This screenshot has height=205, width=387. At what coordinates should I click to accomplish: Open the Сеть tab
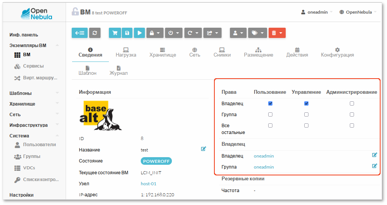195,52
